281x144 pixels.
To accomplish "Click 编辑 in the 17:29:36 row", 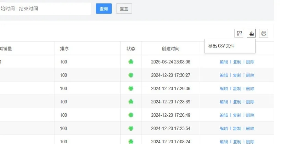I will click(x=224, y=88).
